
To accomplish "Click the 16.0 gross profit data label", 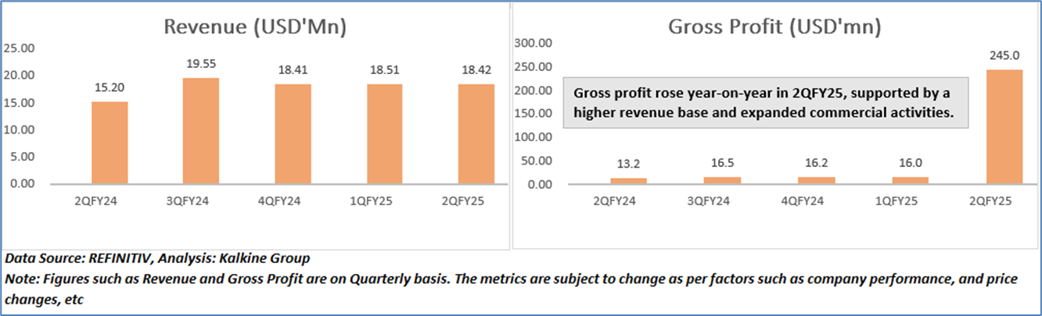I will [910, 163].
